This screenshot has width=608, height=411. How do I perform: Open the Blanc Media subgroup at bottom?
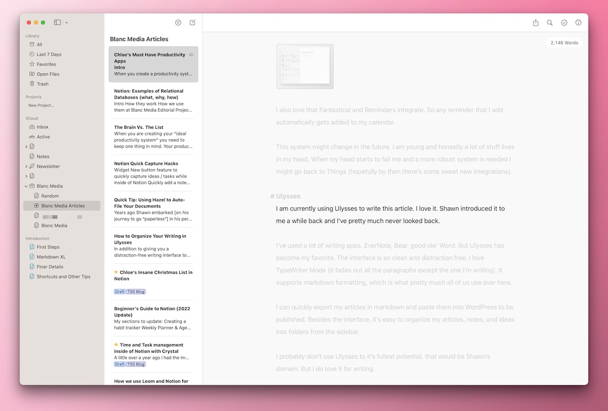click(x=62, y=226)
